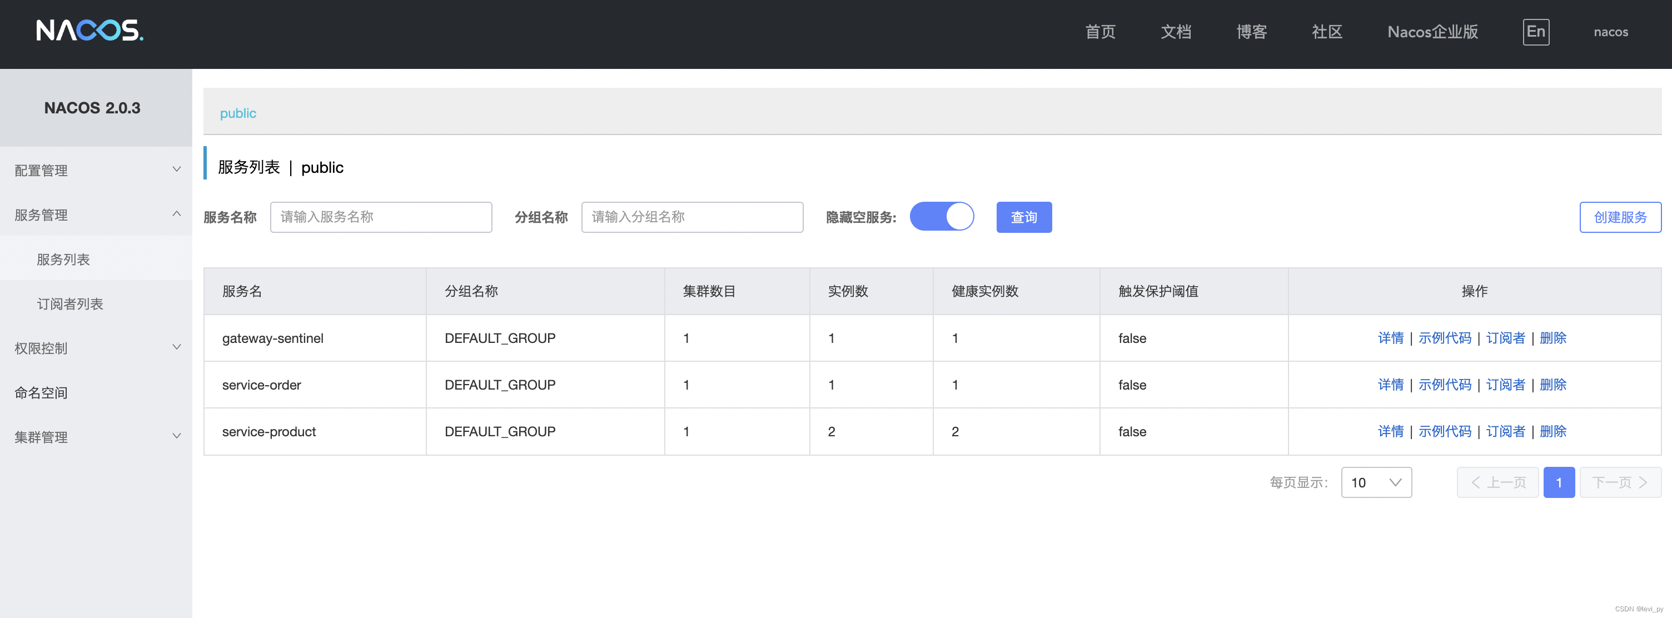Viewport: 1672px width, 618px height.
Task: Open 订阅者 for gateway-sentinel
Action: tap(1505, 338)
